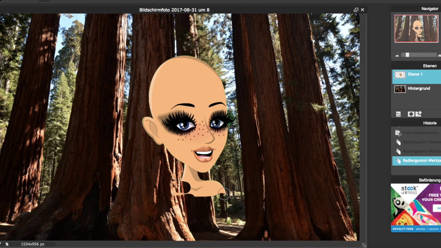The height and width of the screenshot is (248, 441).
Task: Click the Navigator panel header
Action: [x=416, y=9]
